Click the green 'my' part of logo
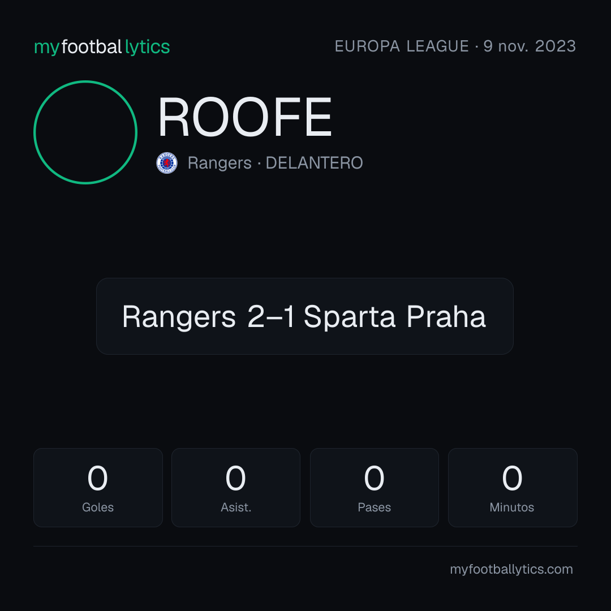Viewport: 611px width, 611px height. pyautogui.click(x=46, y=48)
